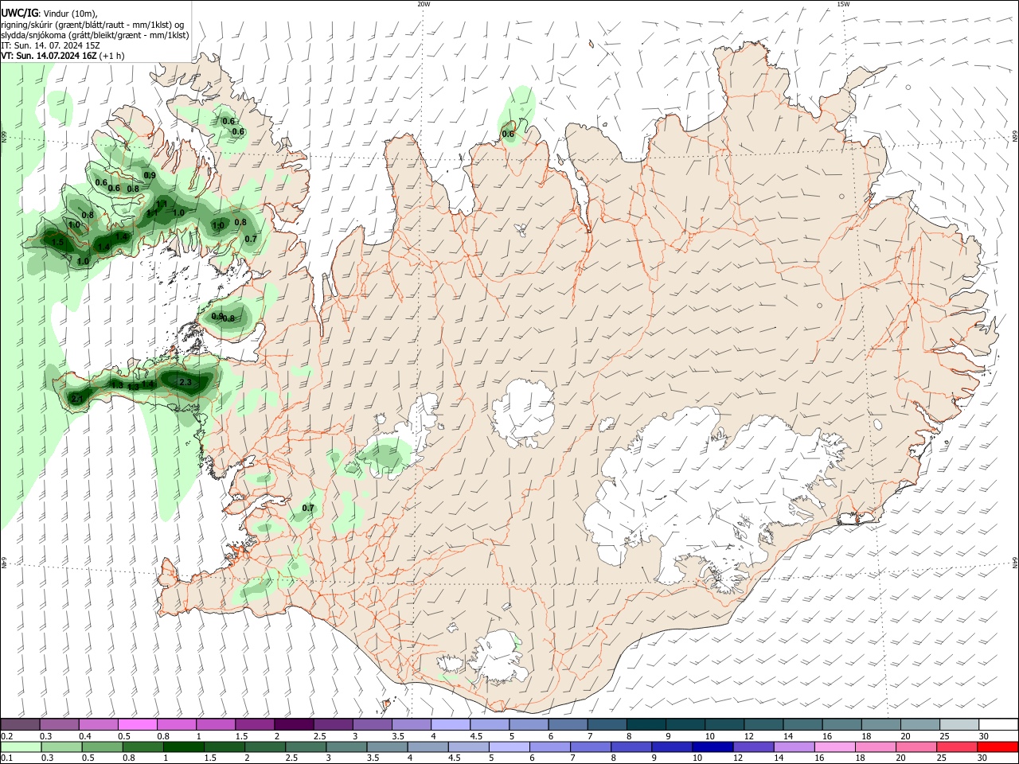Viewport: 1019px width, 764px height.
Task: Click the round Hofsjökull glacier in central Iceland
Action: (x=523, y=412)
